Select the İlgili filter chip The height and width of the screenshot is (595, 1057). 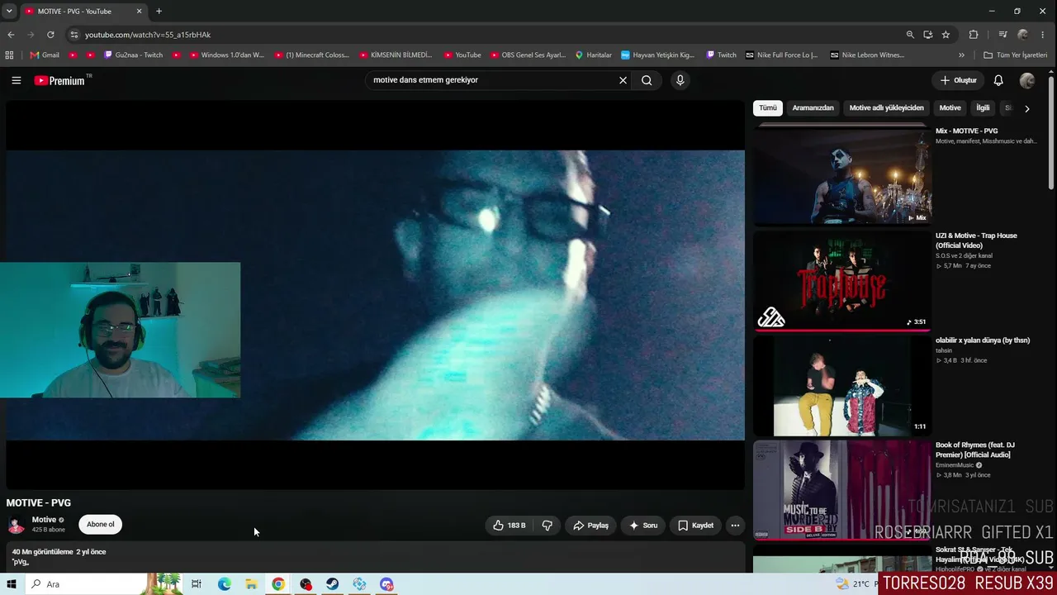983,108
